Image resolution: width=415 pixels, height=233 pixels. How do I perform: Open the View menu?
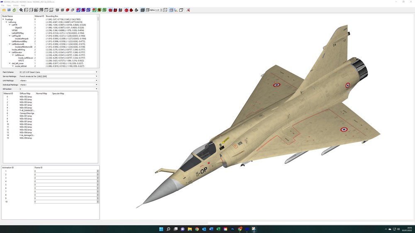tap(9, 5)
